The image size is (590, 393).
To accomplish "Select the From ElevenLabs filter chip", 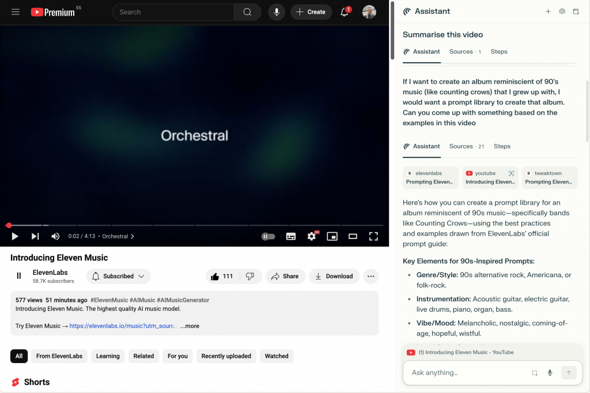I will (x=59, y=356).
